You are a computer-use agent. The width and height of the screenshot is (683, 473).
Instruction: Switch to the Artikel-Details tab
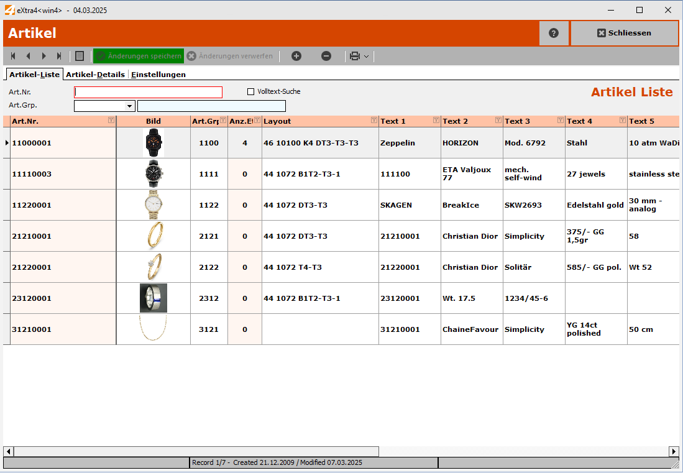click(x=95, y=75)
